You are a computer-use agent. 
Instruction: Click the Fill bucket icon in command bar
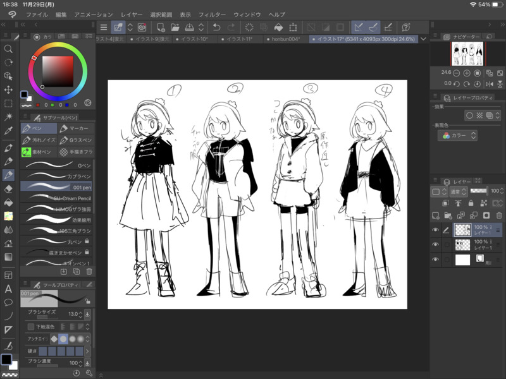(x=278, y=27)
